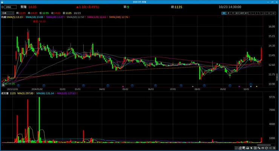This screenshot has height=151, width=279.
Task: Click the volume MA(5) 297.80 label
Action: pos(25,93)
